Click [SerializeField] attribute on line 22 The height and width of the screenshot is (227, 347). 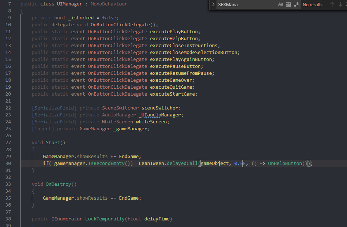[54, 108]
